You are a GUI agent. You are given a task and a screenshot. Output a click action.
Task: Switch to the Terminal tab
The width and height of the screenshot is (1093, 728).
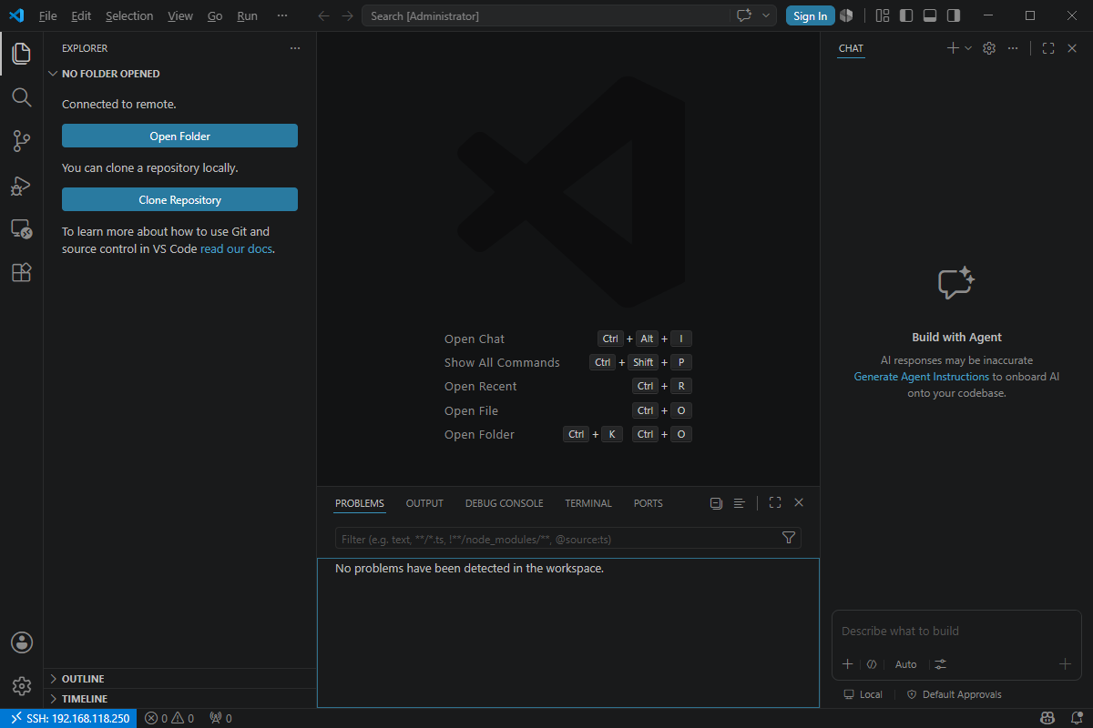coord(588,503)
